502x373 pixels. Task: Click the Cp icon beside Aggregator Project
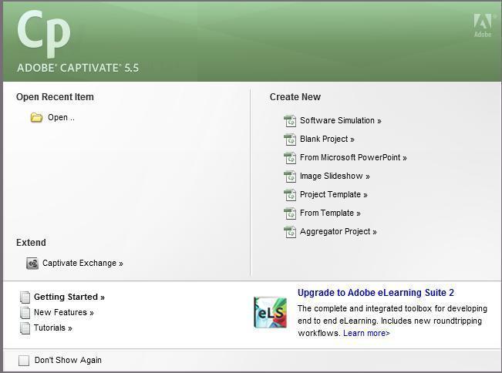pyautogui.click(x=290, y=232)
